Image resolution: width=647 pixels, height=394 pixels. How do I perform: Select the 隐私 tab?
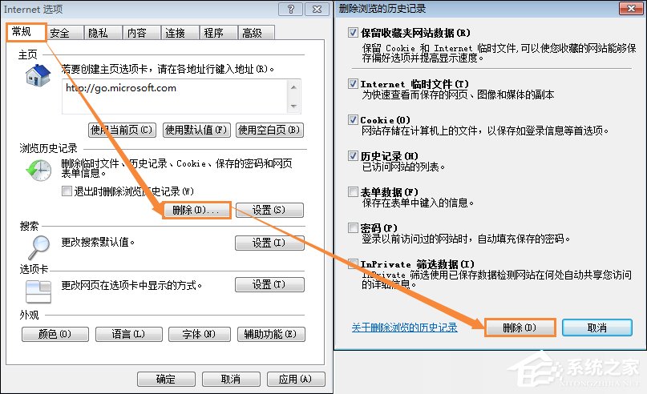[98, 33]
